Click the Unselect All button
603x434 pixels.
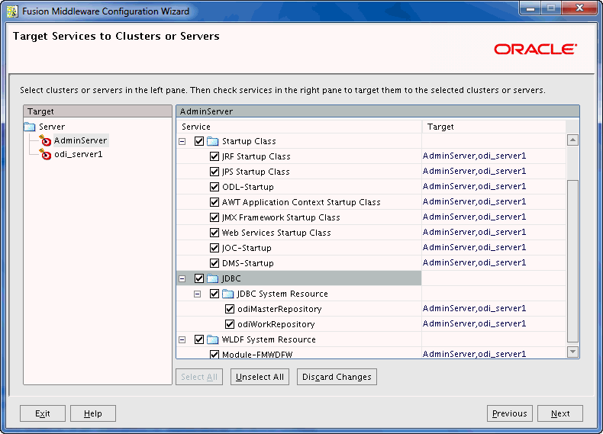click(x=260, y=377)
